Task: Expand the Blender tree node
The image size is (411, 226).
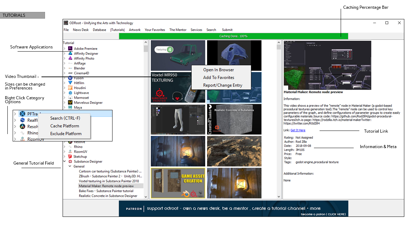Action: click(64, 68)
